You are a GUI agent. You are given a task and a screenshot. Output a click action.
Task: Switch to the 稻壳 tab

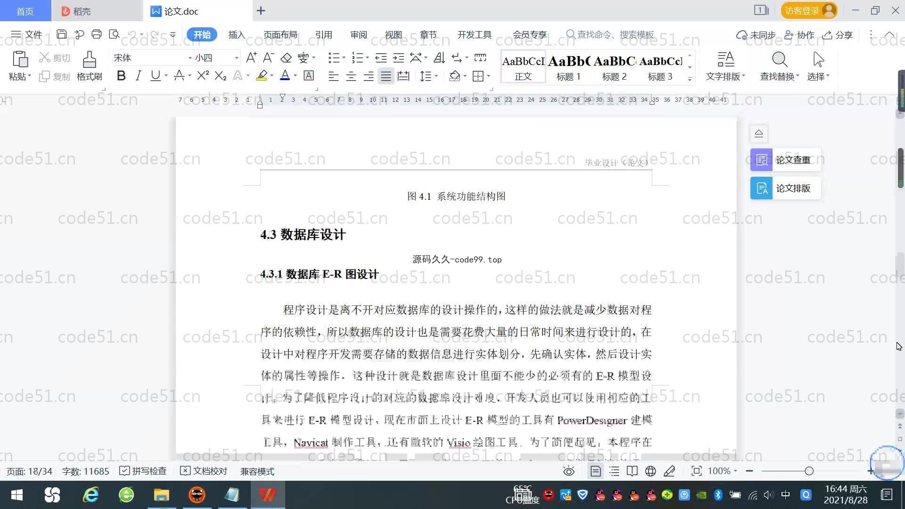coord(97,11)
